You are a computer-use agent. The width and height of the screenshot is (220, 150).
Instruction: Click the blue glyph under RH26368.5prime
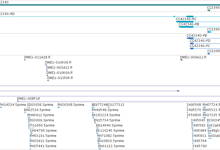point(59,107)
